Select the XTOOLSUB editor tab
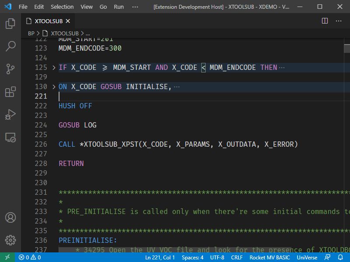This screenshot has height=262, width=350. 48,21
